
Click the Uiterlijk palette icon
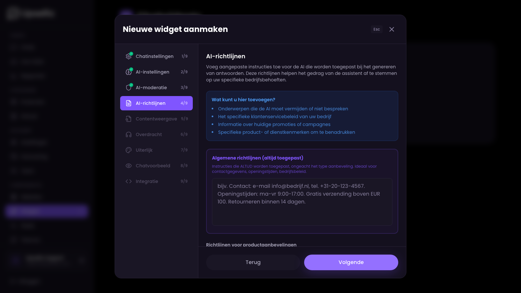pos(129,150)
